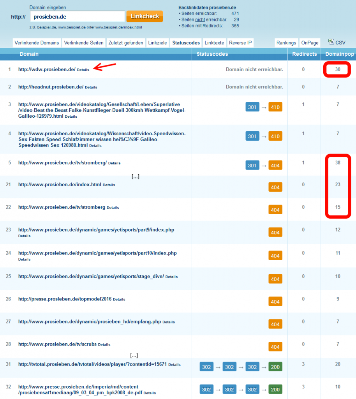Open Details for tvtotal contentId=15671 row
The image size is (356, 399).
click(174, 365)
